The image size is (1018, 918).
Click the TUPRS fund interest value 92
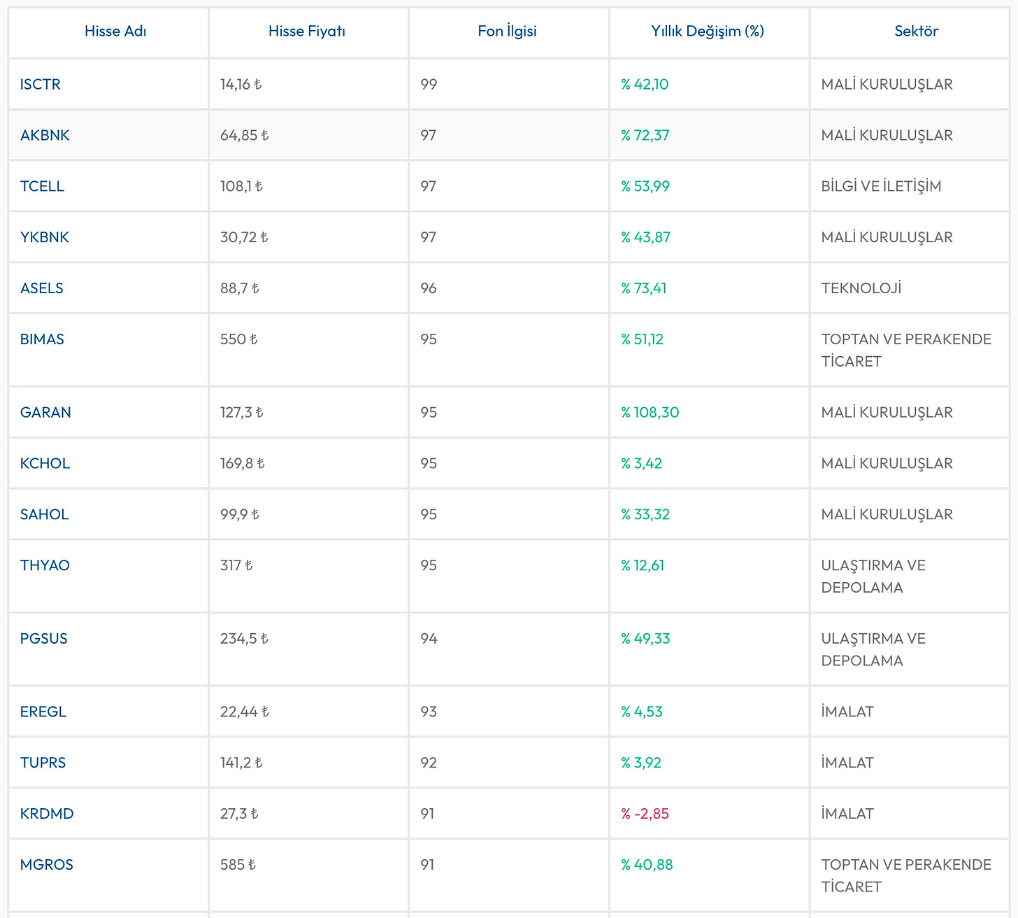[429, 763]
